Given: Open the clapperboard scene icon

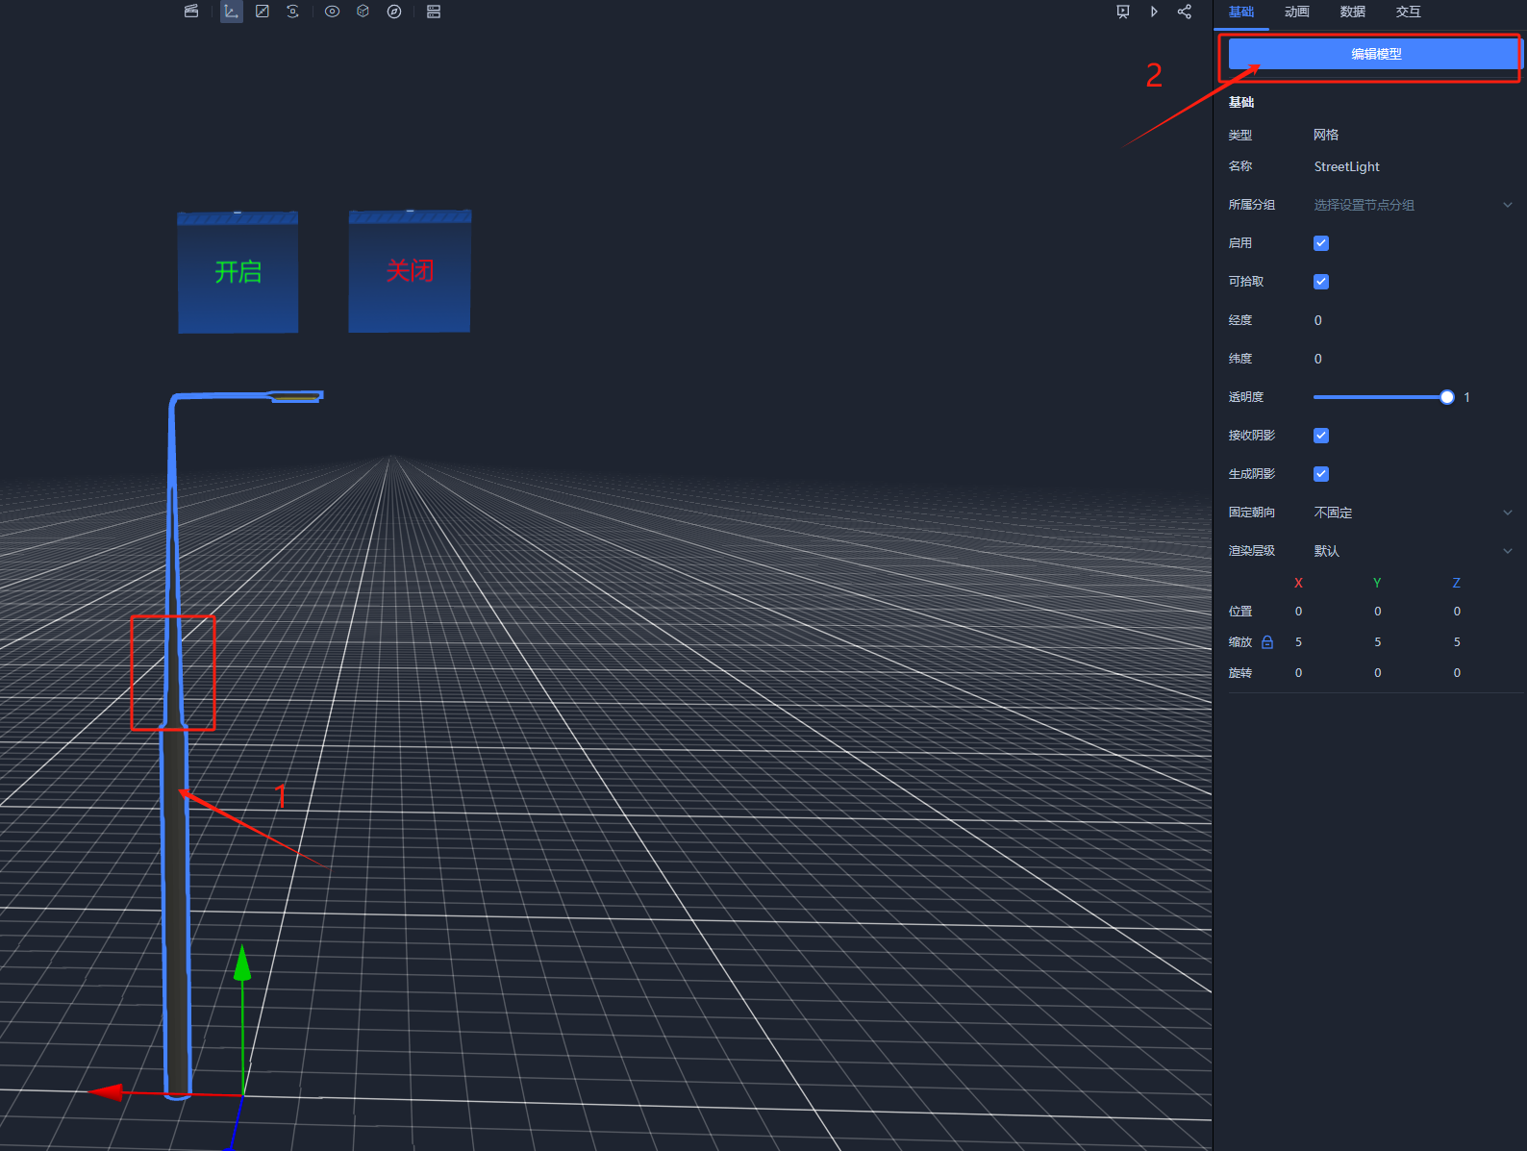Looking at the screenshot, I should point(191,12).
